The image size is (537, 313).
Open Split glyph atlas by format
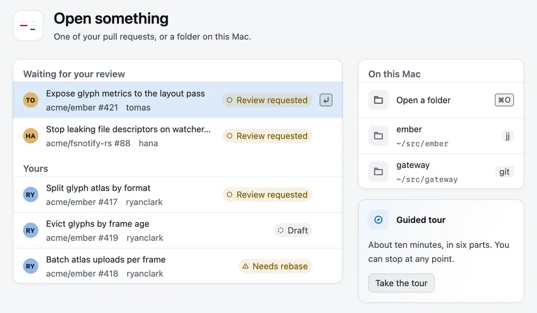[x=178, y=195]
